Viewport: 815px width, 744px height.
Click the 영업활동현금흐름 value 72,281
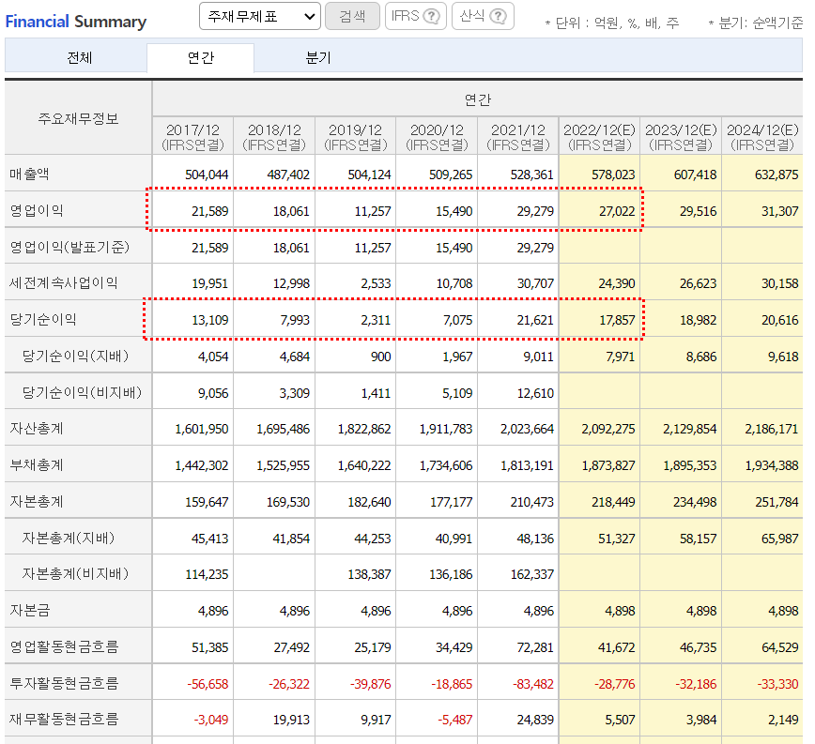point(535,647)
